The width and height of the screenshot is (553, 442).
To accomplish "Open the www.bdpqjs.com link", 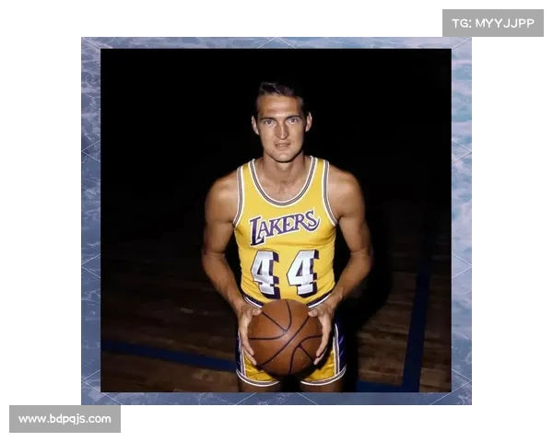I will click(x=65, y=419).
